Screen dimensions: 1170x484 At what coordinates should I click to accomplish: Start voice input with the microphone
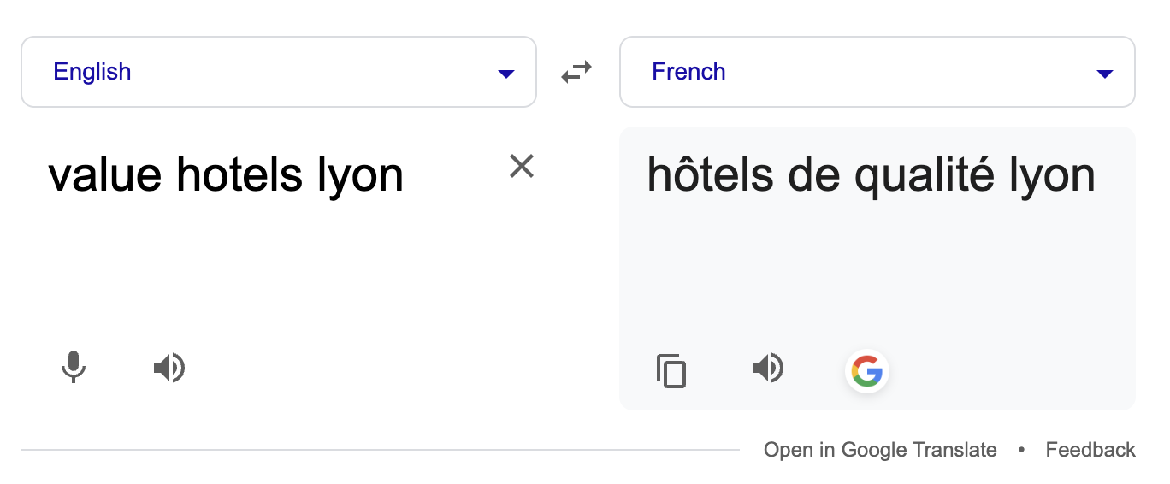coord(74,368)
